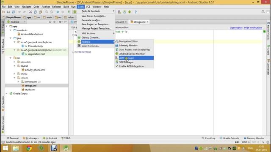Click the Windows Start button
Viewport: 271px width, 152px height.
5,148
